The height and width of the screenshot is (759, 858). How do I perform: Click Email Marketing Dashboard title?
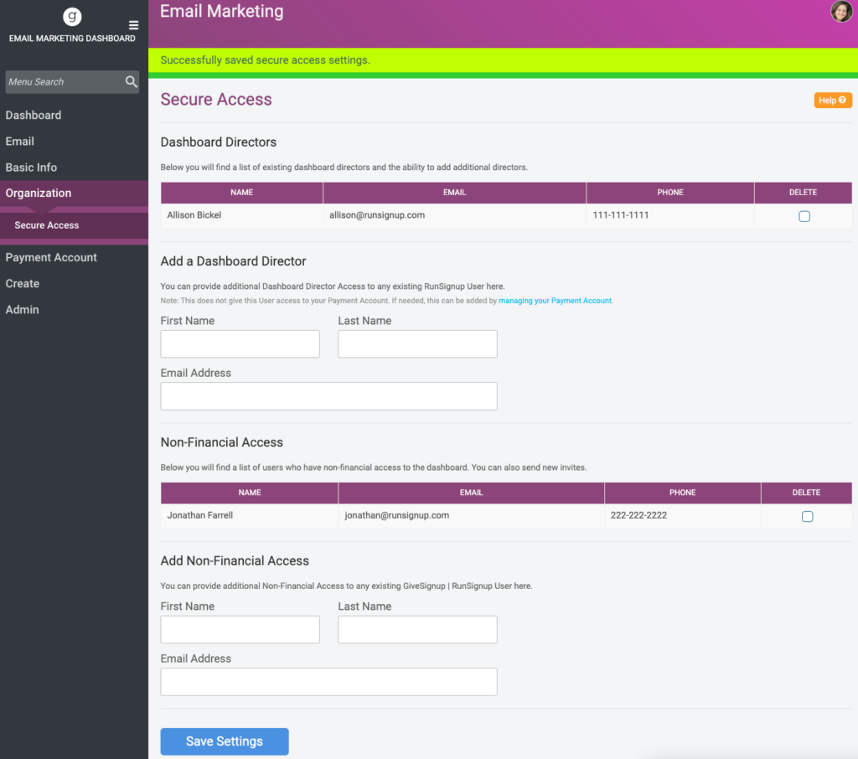(72, 39)
